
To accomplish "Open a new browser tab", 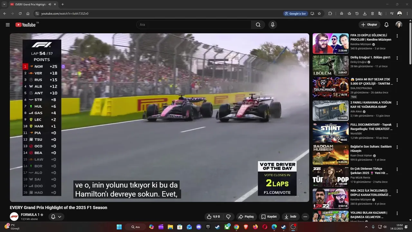I will pyautogui.click(x=62, y=5).
